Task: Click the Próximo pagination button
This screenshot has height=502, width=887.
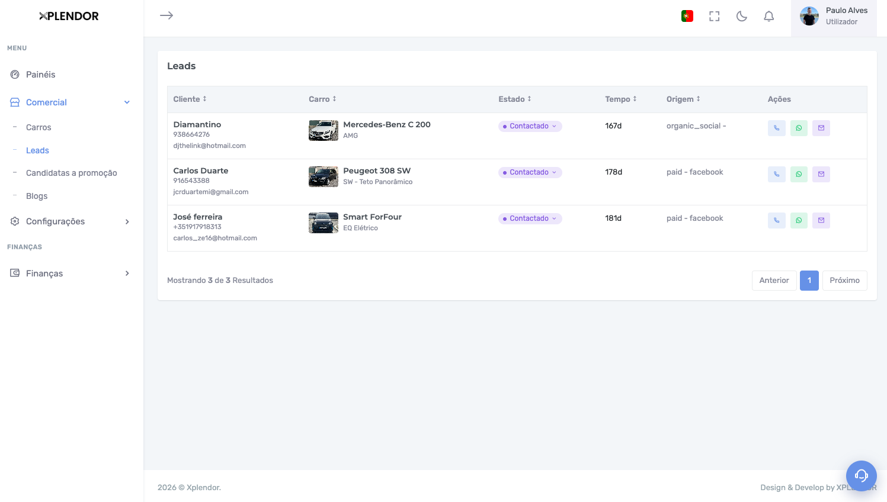Action: click(x=844, y=281)
